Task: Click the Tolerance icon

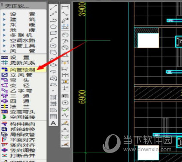Action: click(x=65, y=96)
